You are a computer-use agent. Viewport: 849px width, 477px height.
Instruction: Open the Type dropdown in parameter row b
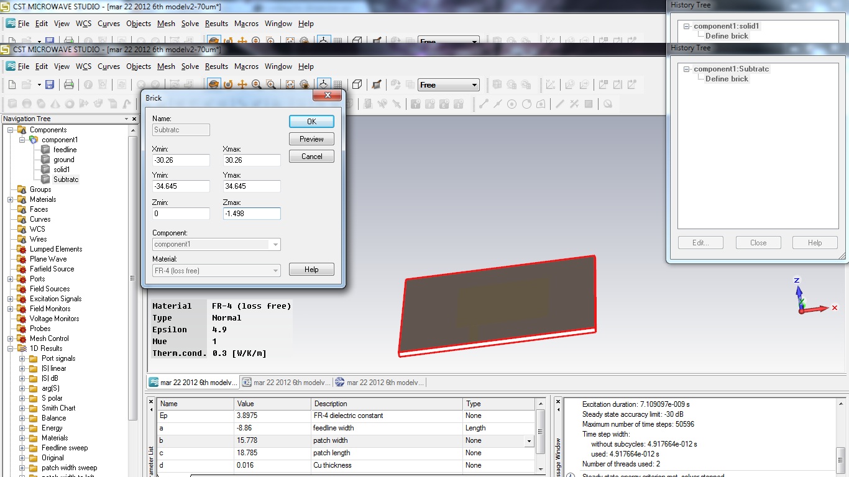[529, 441]
